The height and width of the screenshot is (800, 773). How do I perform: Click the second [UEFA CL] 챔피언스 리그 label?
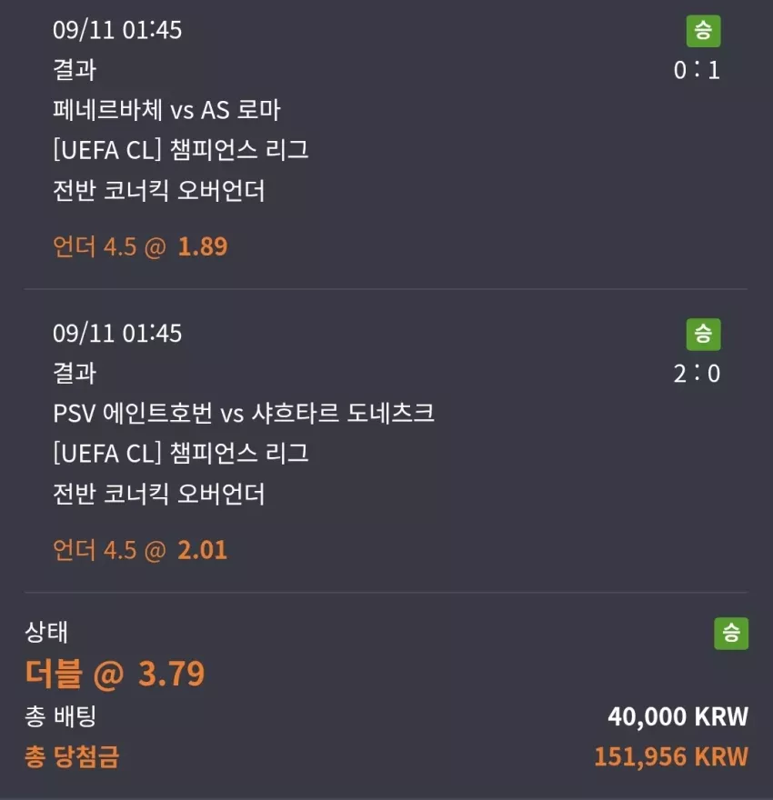click(181, 453)
